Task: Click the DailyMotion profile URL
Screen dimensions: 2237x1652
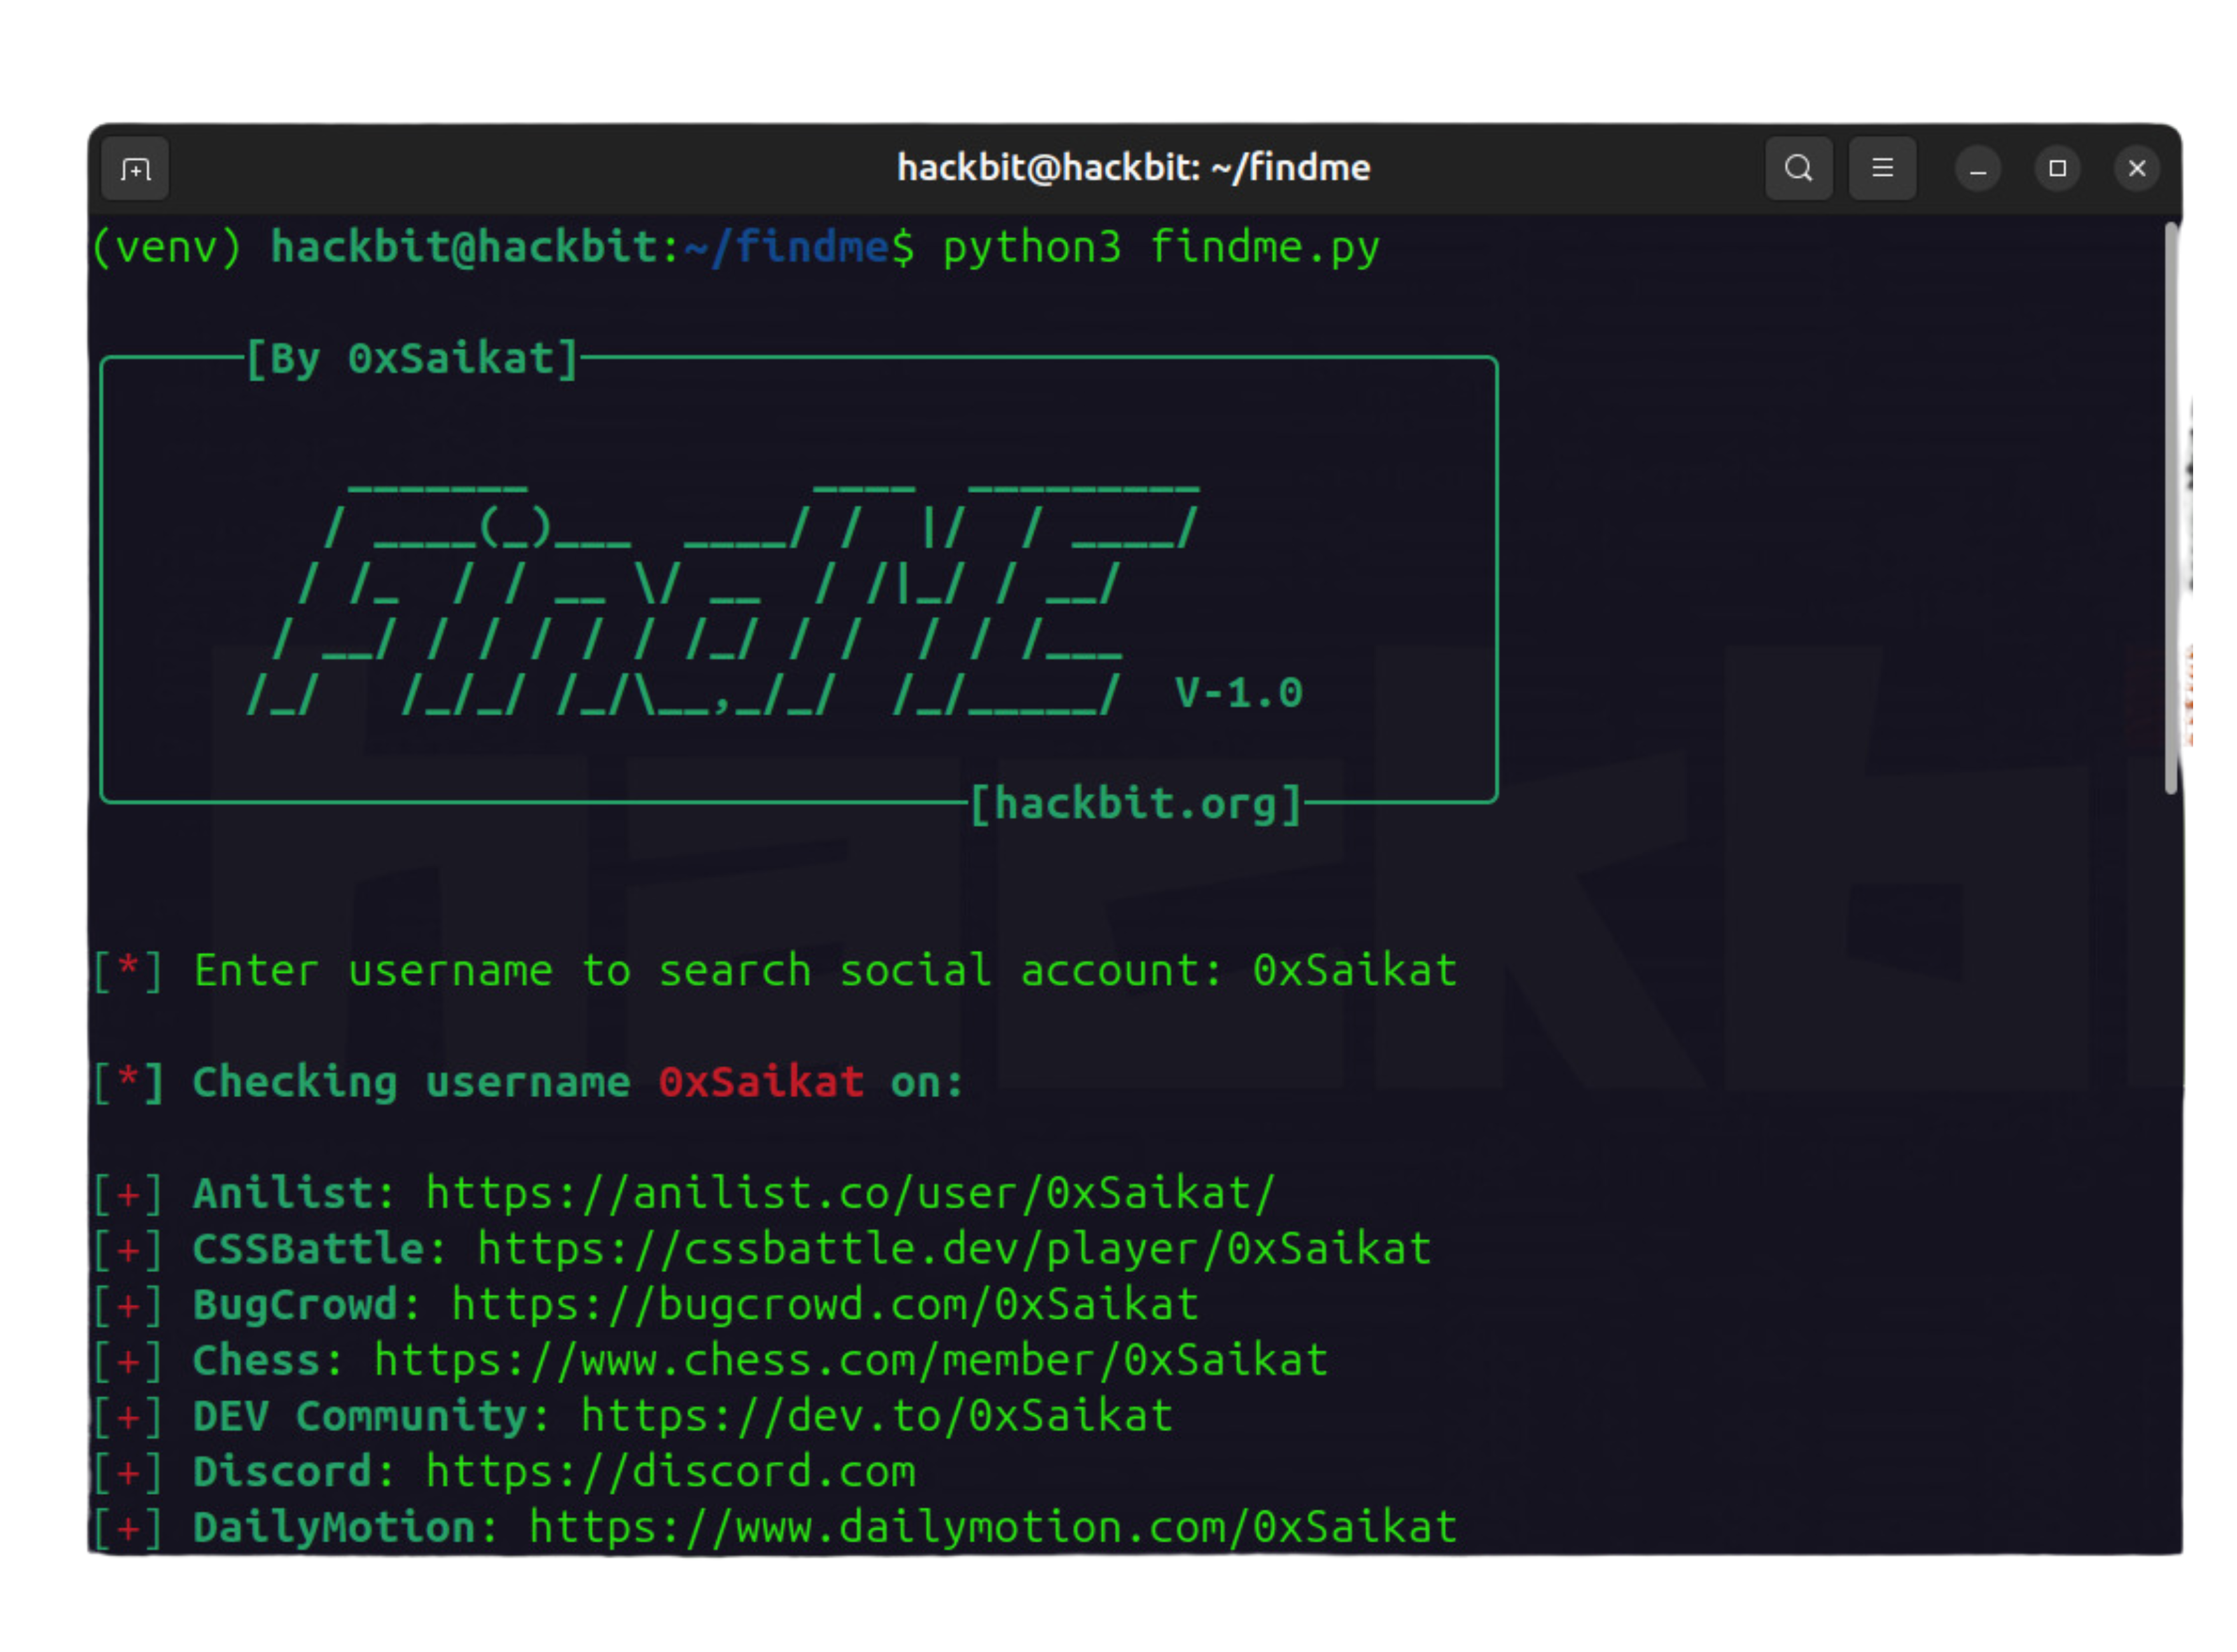Action: 992,1528
